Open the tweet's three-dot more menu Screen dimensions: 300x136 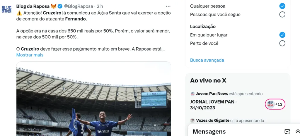point(168,6)
